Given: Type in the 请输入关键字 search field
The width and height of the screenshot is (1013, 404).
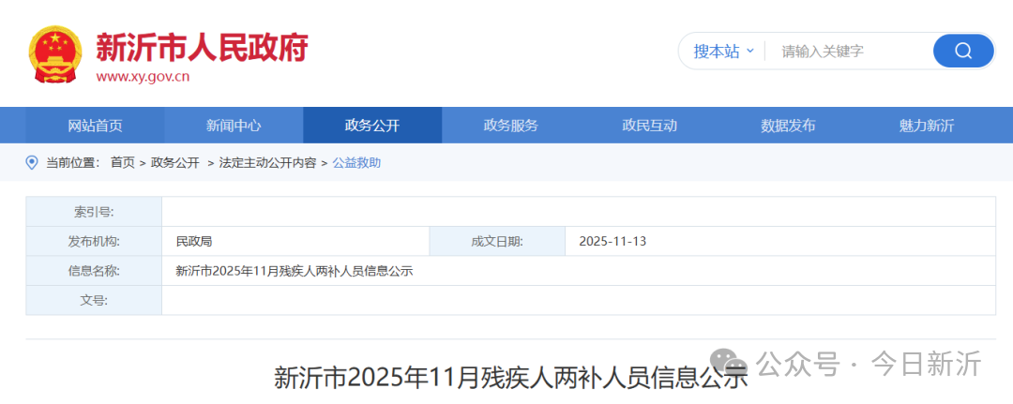Looking at the screenshot, I should pos(849,52).
